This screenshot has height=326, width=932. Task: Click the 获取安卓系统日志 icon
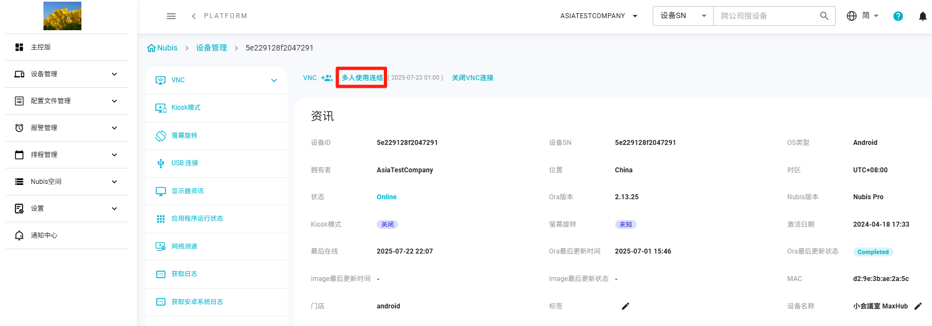[161, 302]
